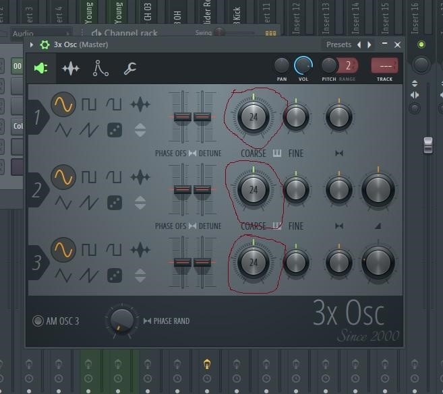This screenshot has width=443, height=394.
Task: Select the next preset arrow
Action: [369, 44]
